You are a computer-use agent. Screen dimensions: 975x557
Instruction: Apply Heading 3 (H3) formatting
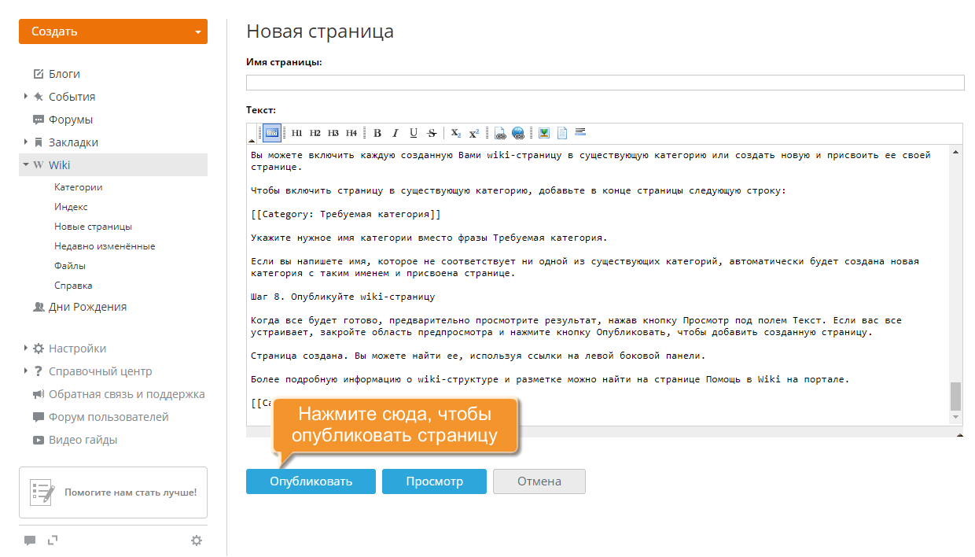tap(333, 133)
